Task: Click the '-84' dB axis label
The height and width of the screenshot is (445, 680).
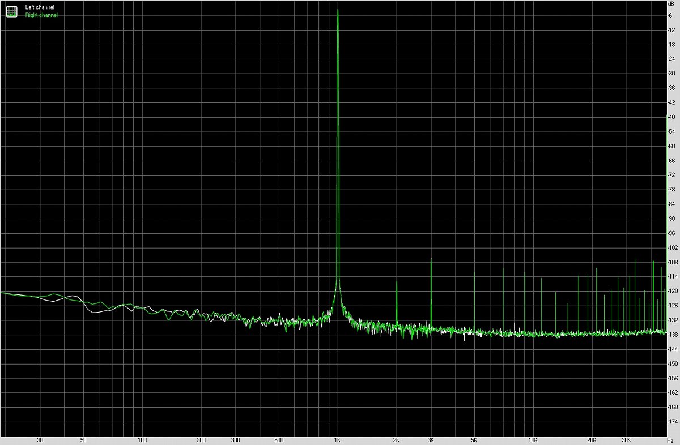Action: [x=671, y=204]
